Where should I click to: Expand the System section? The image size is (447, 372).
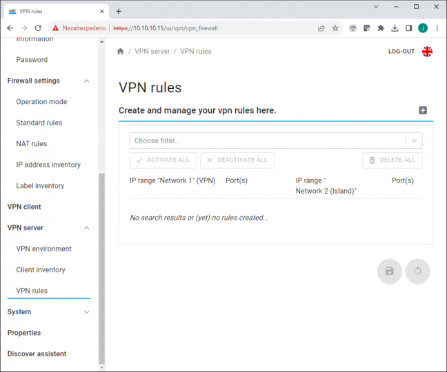point(87,312)
